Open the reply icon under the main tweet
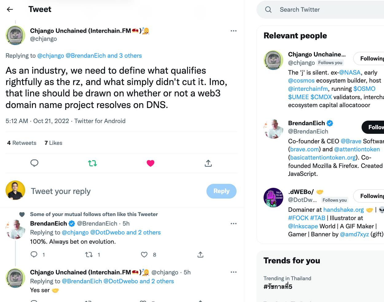This screenshot has width=384, height=302. click(34, 163)
